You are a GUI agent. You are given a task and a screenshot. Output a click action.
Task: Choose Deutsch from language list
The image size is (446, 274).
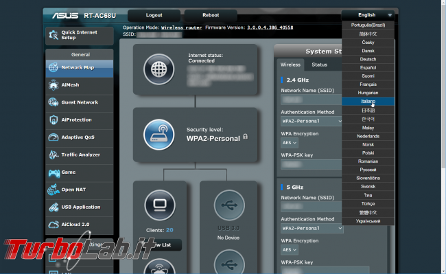[368, 59]
